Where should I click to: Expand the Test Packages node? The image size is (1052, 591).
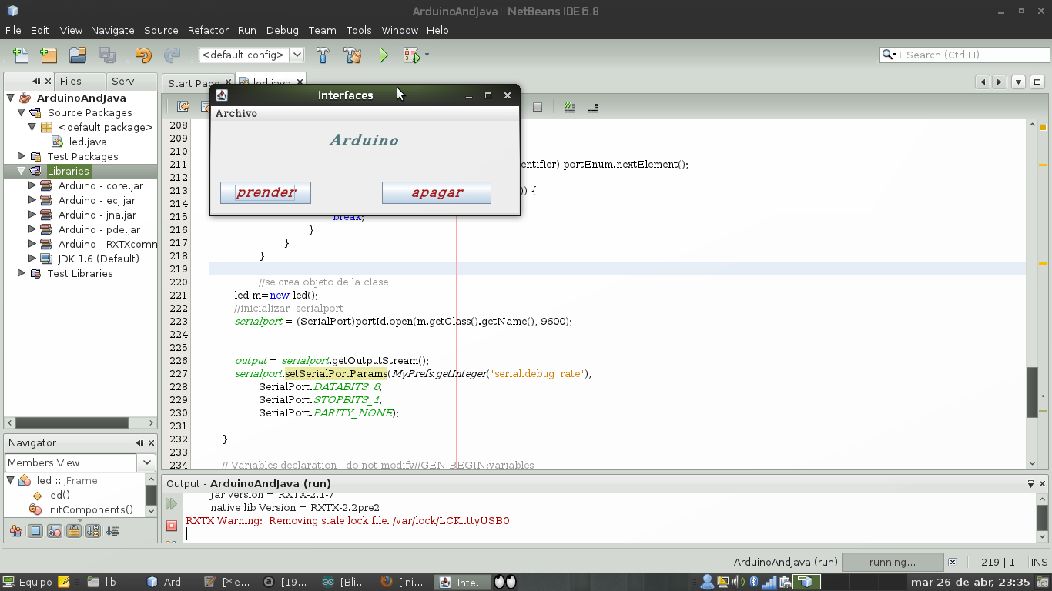coord(22,156)
